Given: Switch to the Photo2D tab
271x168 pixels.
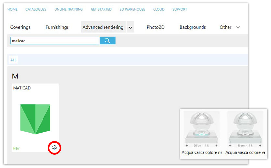Looking at the screenshot, I should coord(155,27).
